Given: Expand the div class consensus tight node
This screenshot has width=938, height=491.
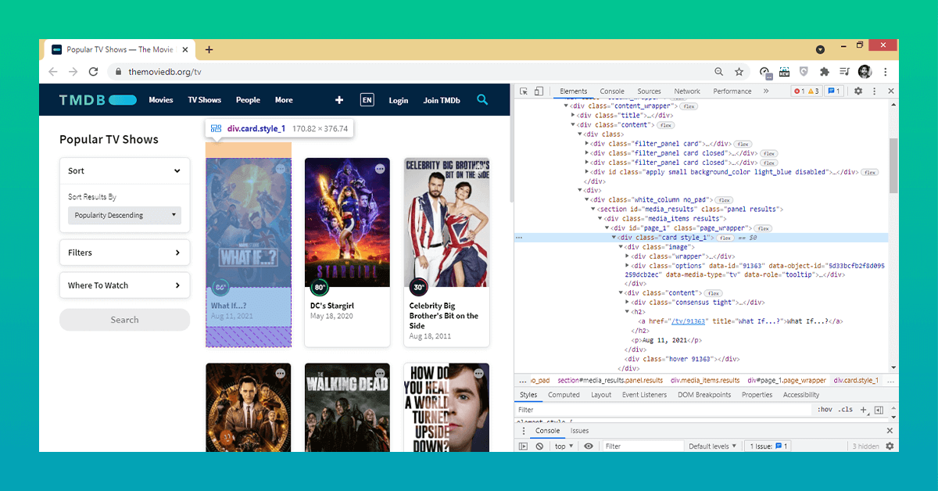Looking at the screenshot, I should 628,303.
